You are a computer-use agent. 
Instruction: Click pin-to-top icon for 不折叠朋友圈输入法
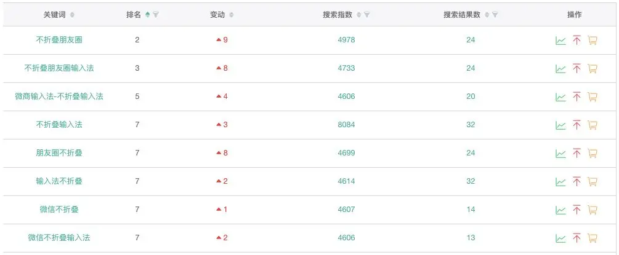577,69
